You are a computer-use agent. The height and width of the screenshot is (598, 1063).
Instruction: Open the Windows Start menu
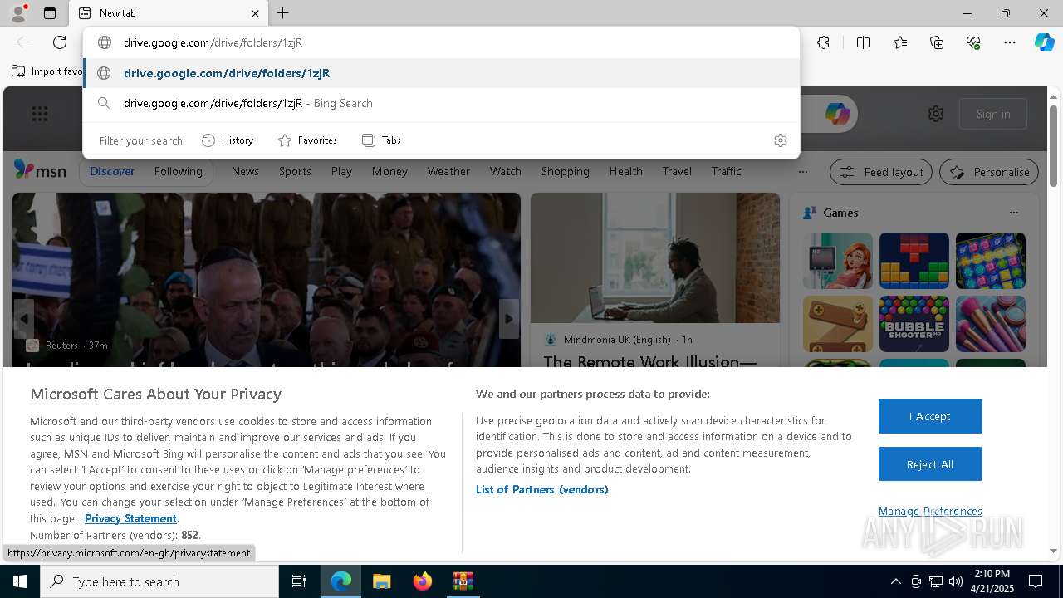(x=20, y=581)
